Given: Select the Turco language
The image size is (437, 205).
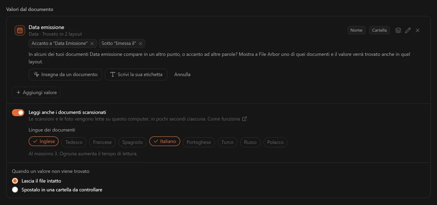Looking at the screenshot, I should click(x=227, y=142).
